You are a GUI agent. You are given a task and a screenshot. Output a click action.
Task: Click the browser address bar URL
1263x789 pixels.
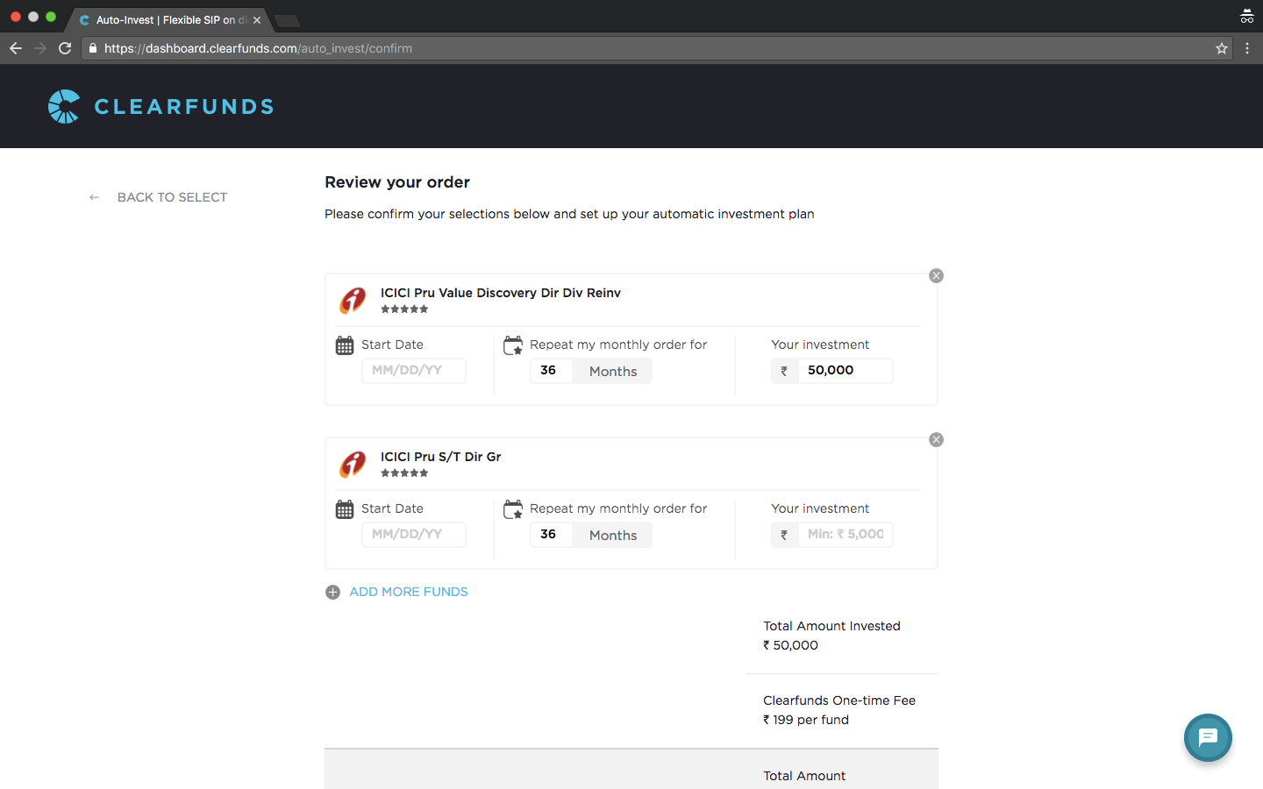258,48
